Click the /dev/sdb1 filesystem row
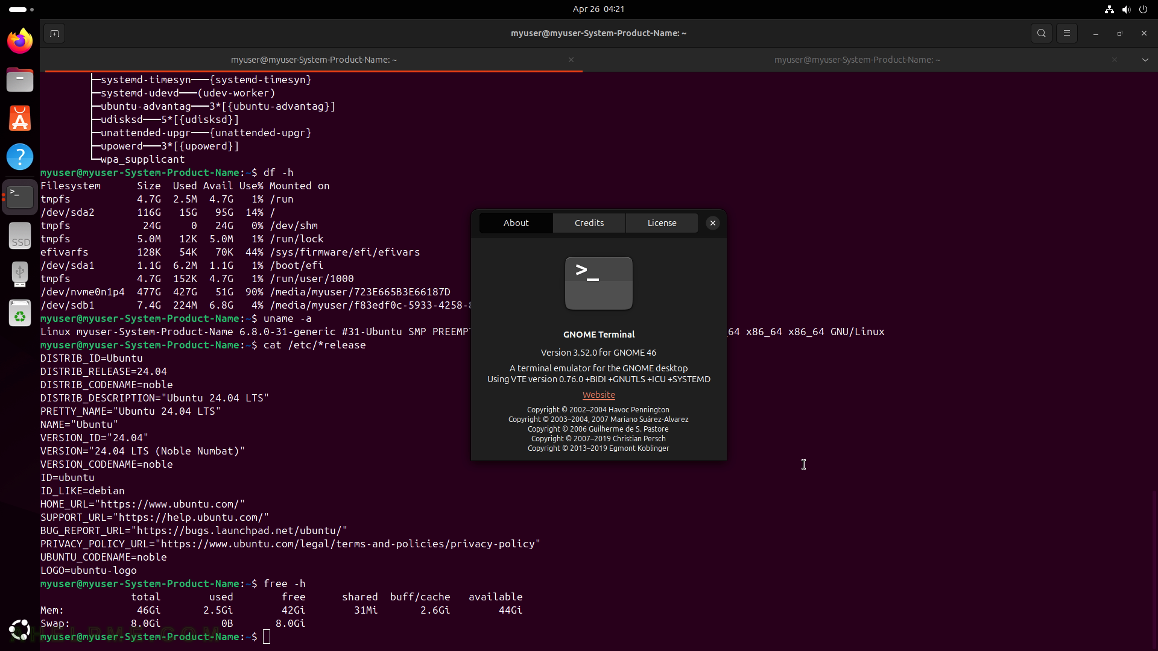 (255, 305)
